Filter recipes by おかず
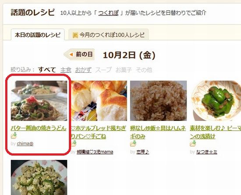241x195 pixels. click(x=83, y=70)
